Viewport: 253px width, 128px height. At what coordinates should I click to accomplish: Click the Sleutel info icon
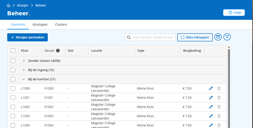tap(58, 51)
